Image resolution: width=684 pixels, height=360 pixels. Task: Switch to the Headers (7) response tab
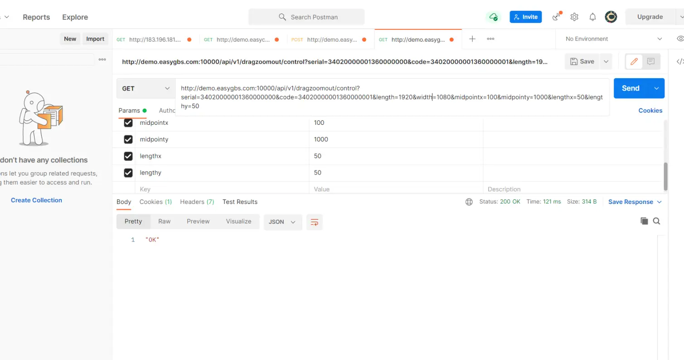(x=197, y=202)
